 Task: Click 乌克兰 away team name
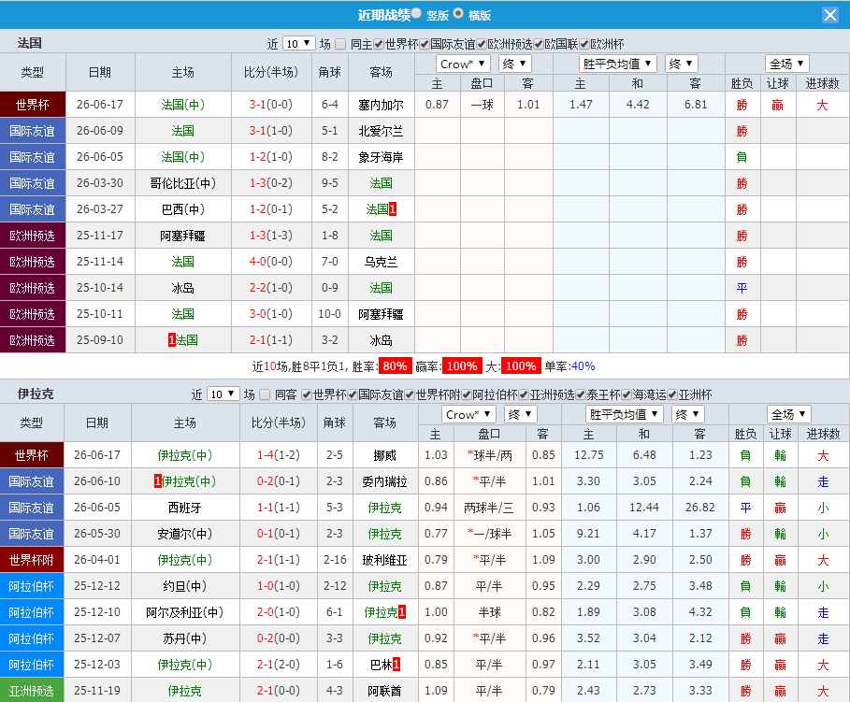(x=382, y=262)
